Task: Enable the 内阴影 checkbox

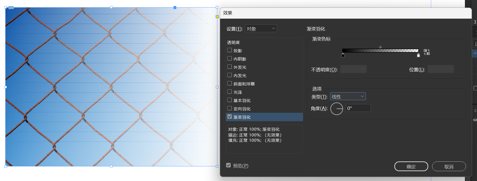Action: click(229, 58)
